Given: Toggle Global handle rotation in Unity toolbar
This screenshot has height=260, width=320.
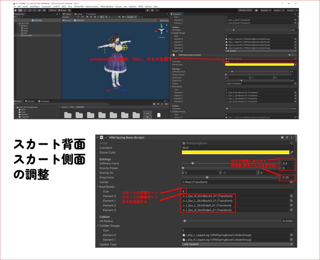Looking at the screenshot, I should point(62,10).
